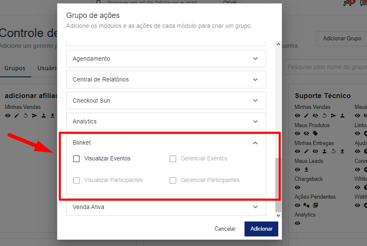367x246 pixels.
Task: Switch to the Grupos tab
Action: click(x=15, y=68)
